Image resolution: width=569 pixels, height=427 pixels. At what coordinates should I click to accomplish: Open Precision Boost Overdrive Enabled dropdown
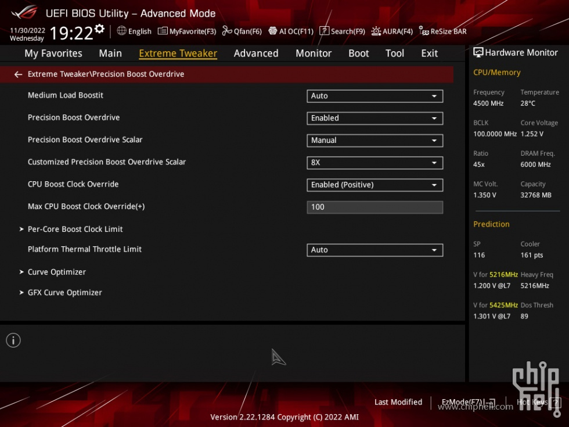(375, 119)
